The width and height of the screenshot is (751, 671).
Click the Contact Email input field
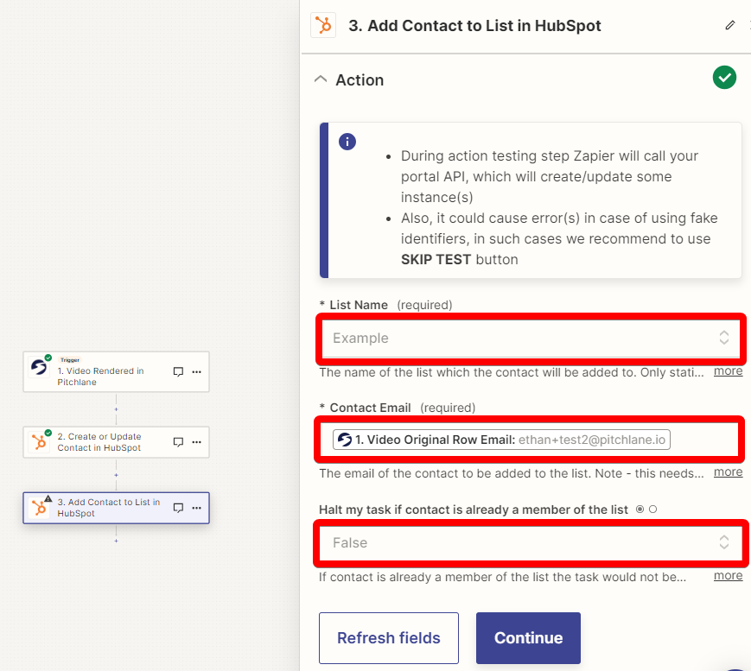coord(529,440)
